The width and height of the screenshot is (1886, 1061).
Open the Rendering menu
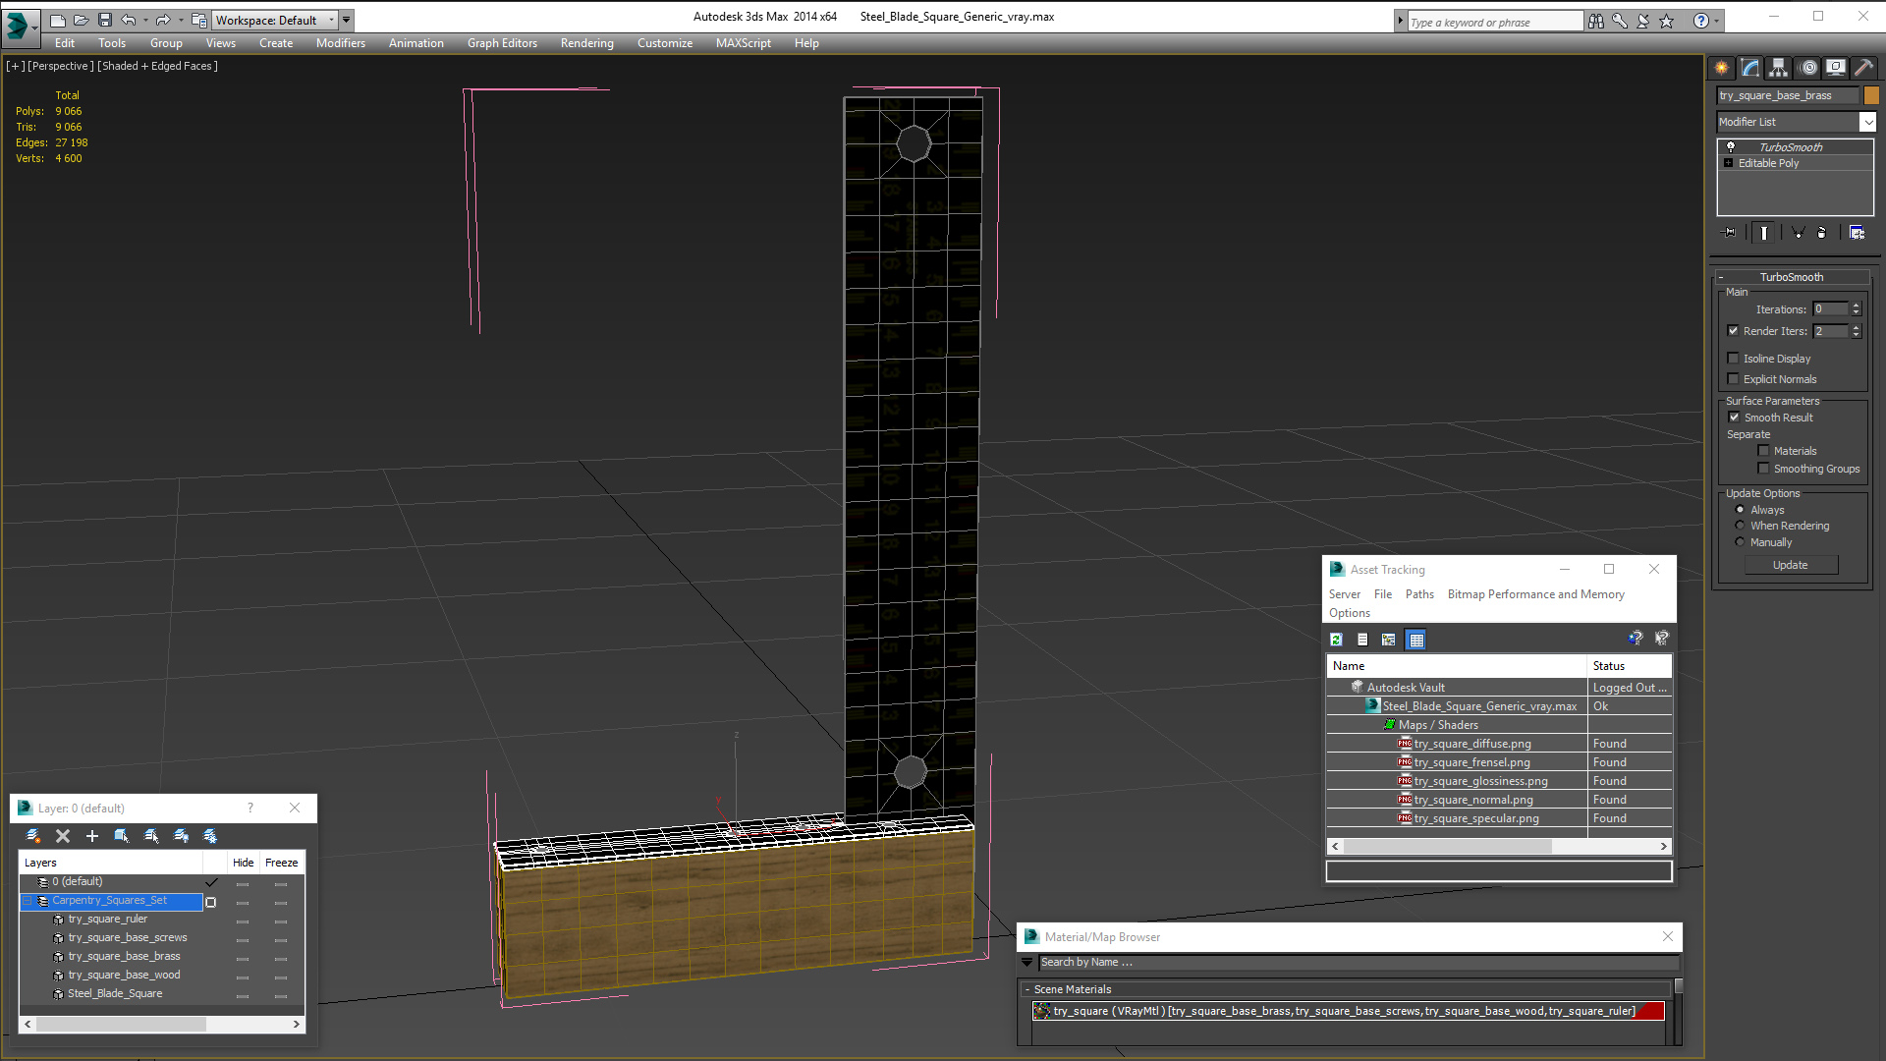coord(586,43)
